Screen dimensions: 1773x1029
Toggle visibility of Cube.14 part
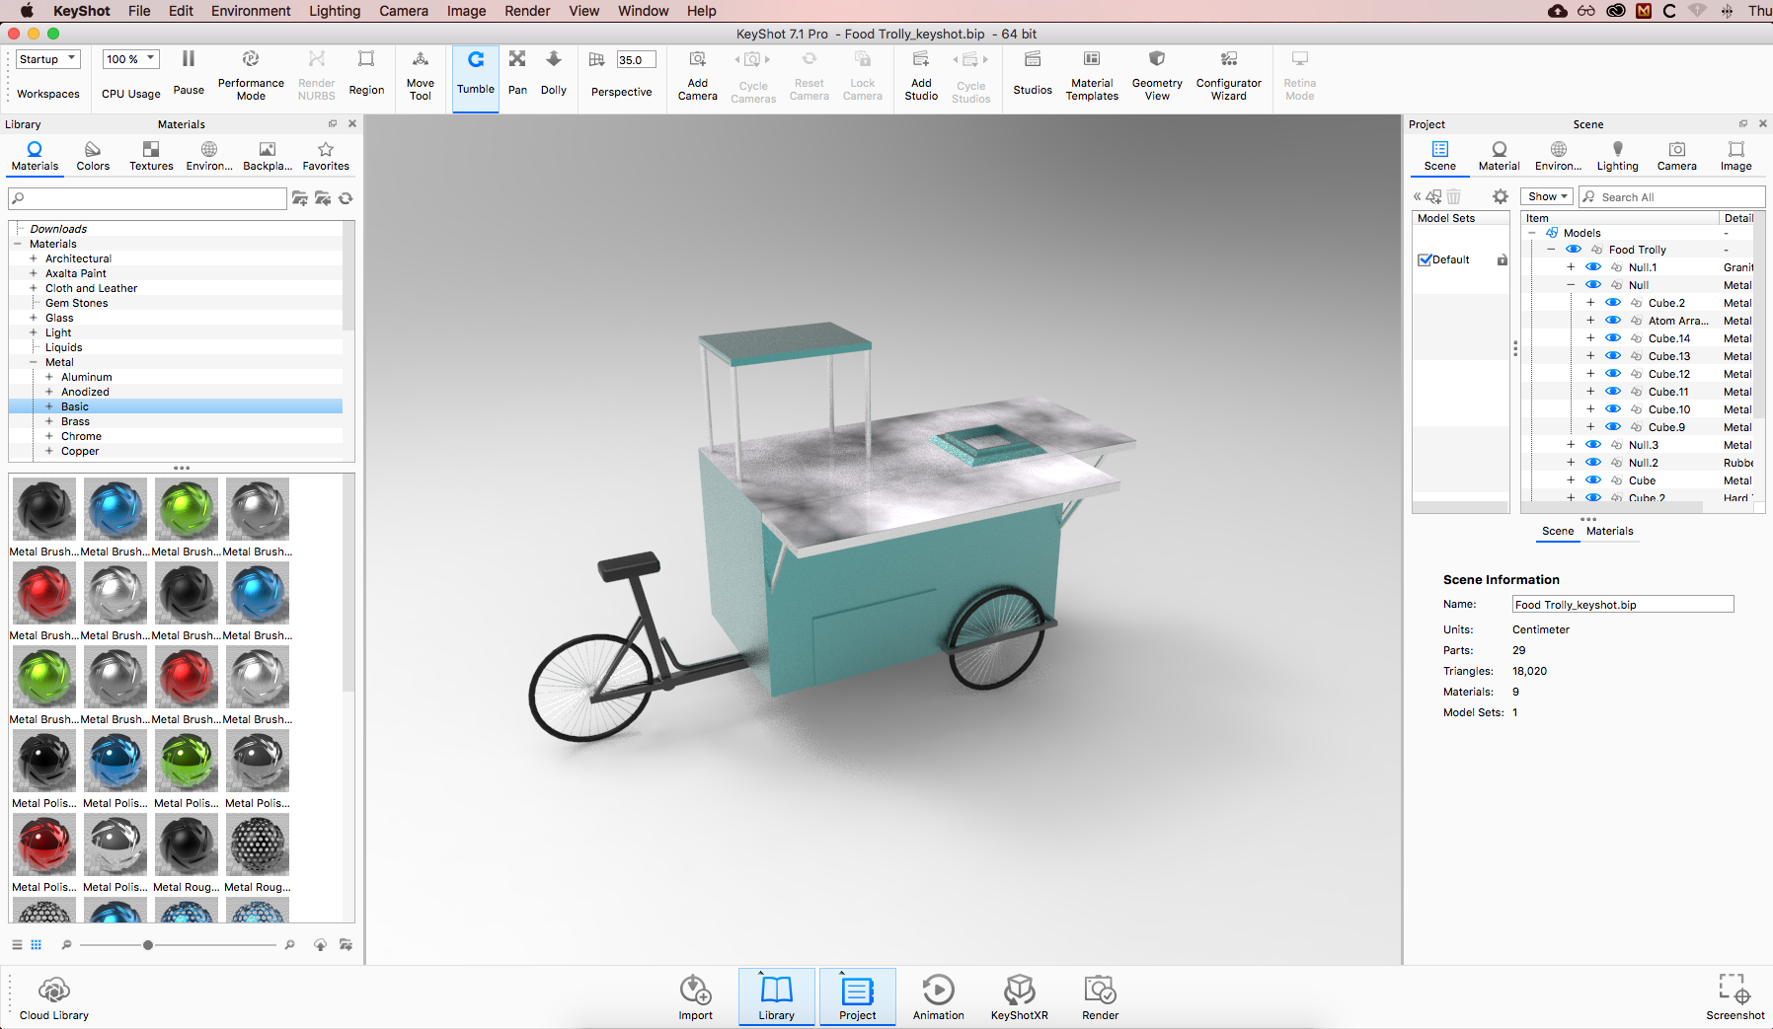click(1613, 338)
